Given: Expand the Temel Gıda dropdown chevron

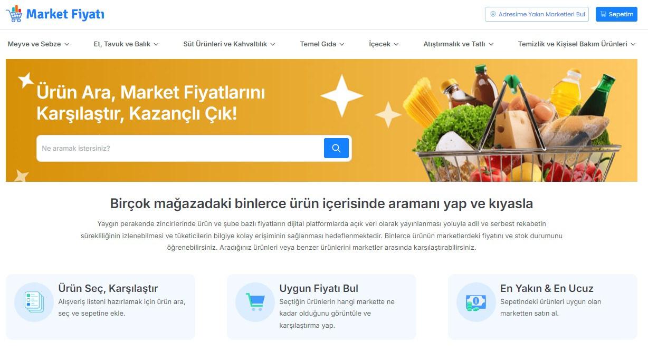Looking at the screenshot, I should [342, 44].
